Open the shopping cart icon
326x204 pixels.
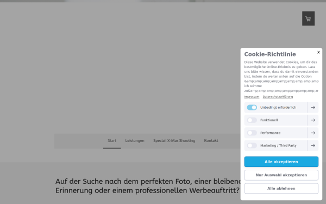[x=308, y=18]
